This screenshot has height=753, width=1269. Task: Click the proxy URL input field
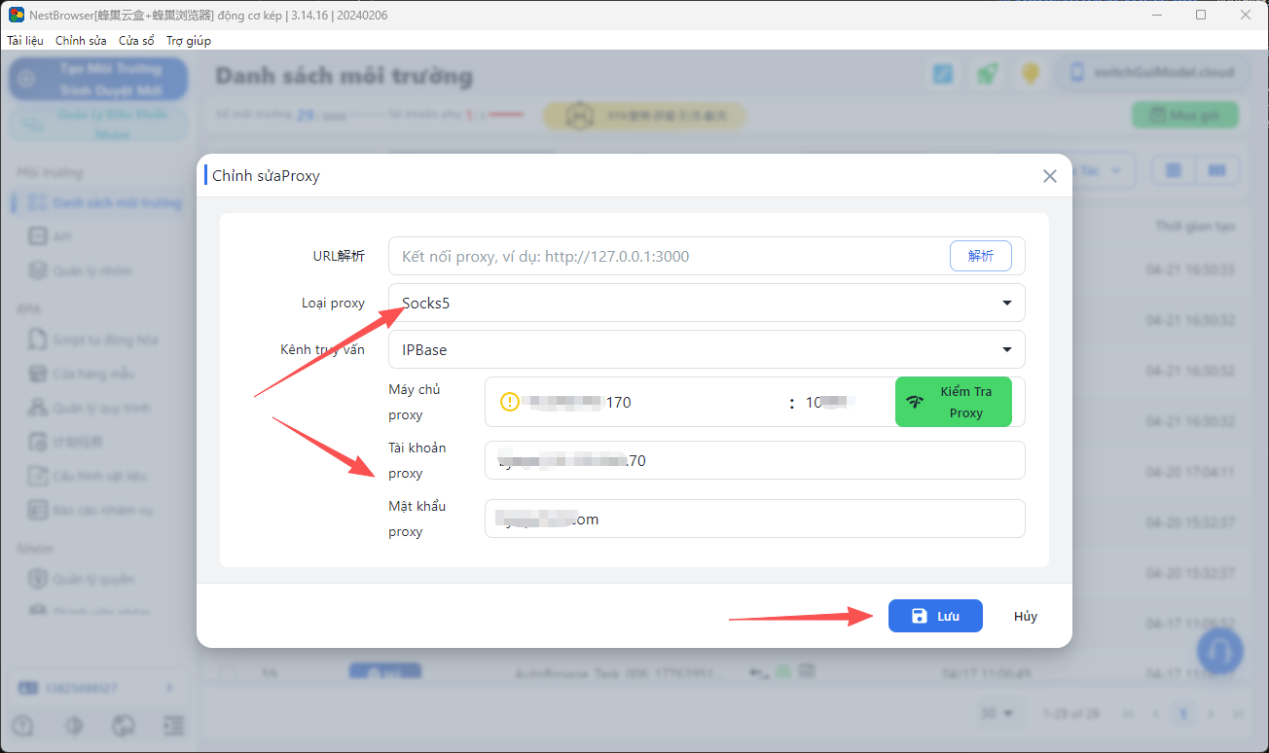pyautogui.click(x=662, y=255)
